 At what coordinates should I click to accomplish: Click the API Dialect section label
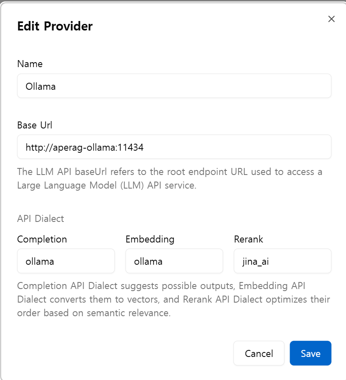coord(40,219)
